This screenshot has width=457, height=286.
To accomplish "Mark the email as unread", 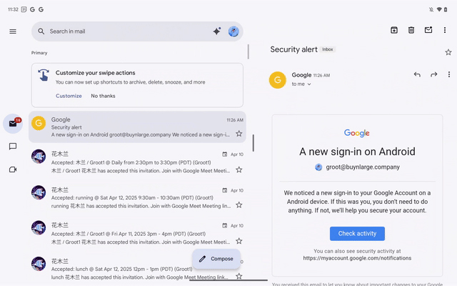I will 428,30.
